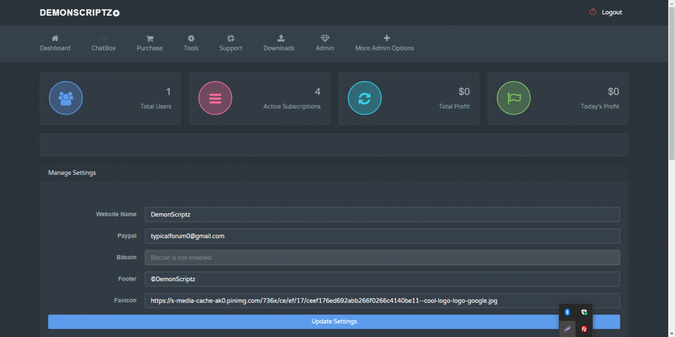Screen dimensions: 675x337
Task: Open the ChatBox nav item
Action: (103, 43)
